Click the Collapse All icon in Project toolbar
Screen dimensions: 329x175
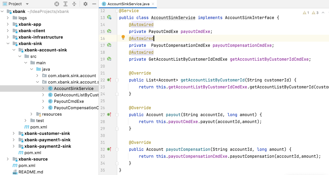click(74, 4)
